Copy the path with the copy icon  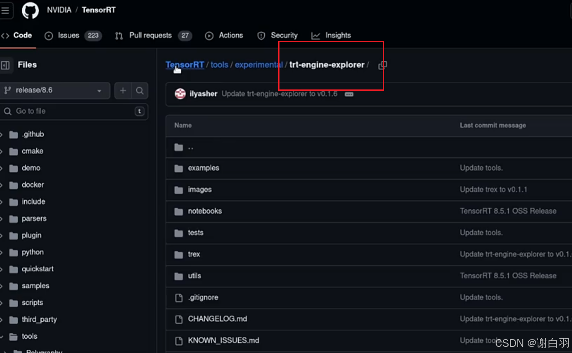(x=382, y=65)
